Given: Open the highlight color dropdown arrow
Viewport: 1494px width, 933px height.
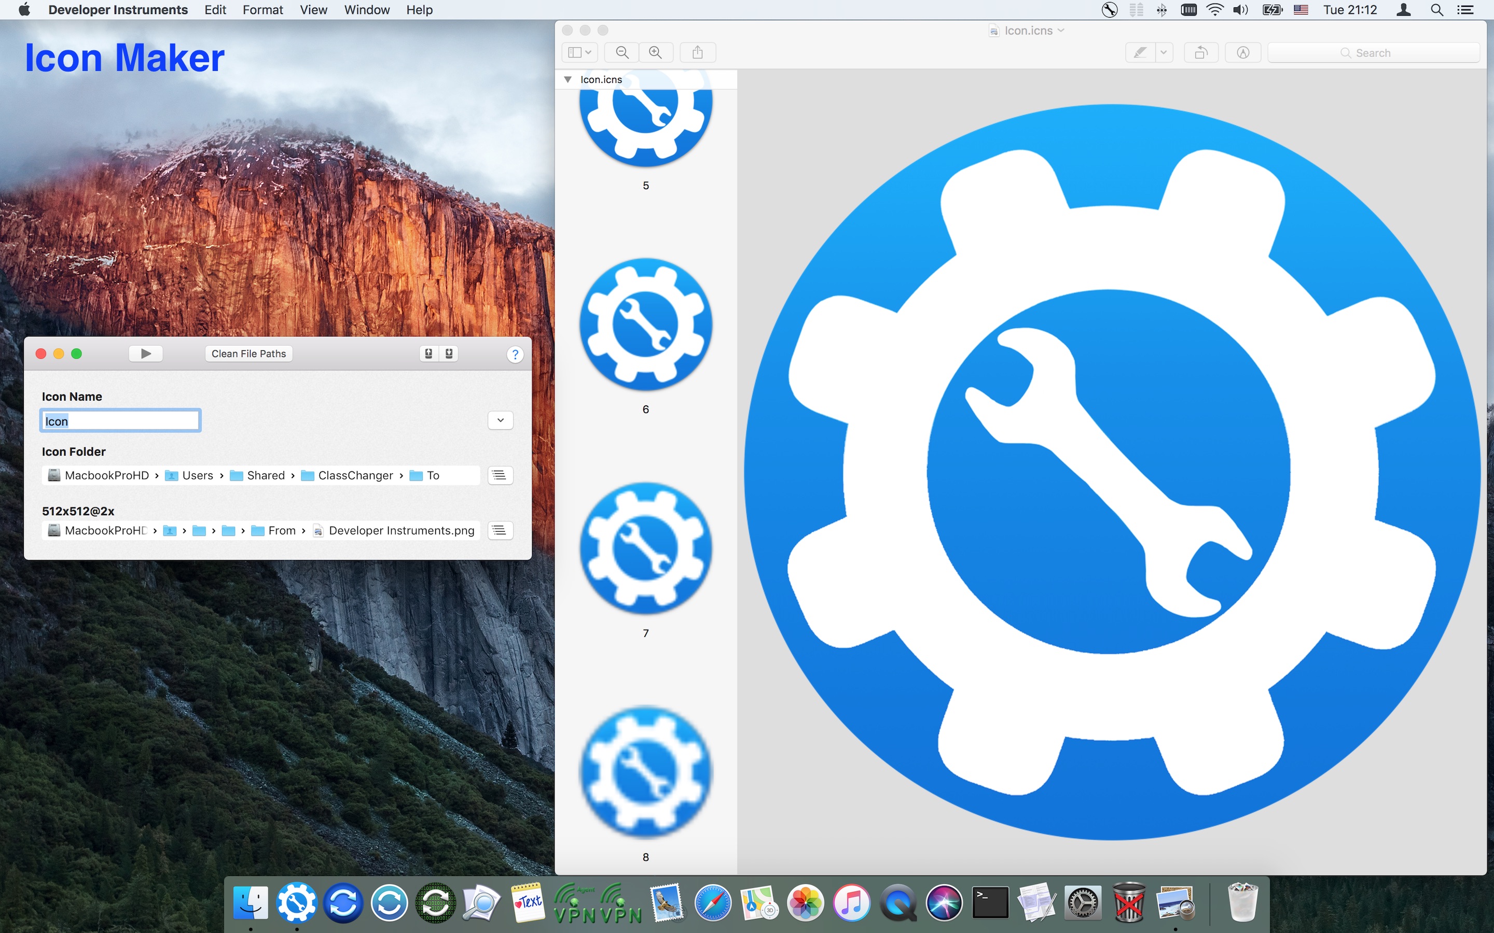Looking at the screenshot, I should (1164, 52).
